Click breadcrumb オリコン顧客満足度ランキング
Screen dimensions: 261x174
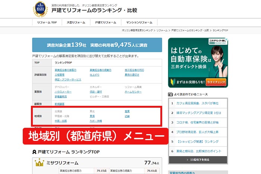pyautogui.click(x=137, y=31)
